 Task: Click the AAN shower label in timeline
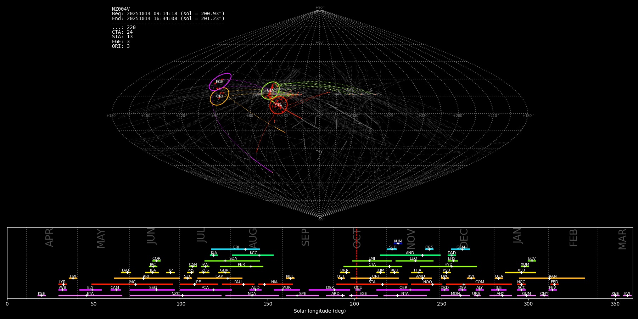(x=553, y=276)
